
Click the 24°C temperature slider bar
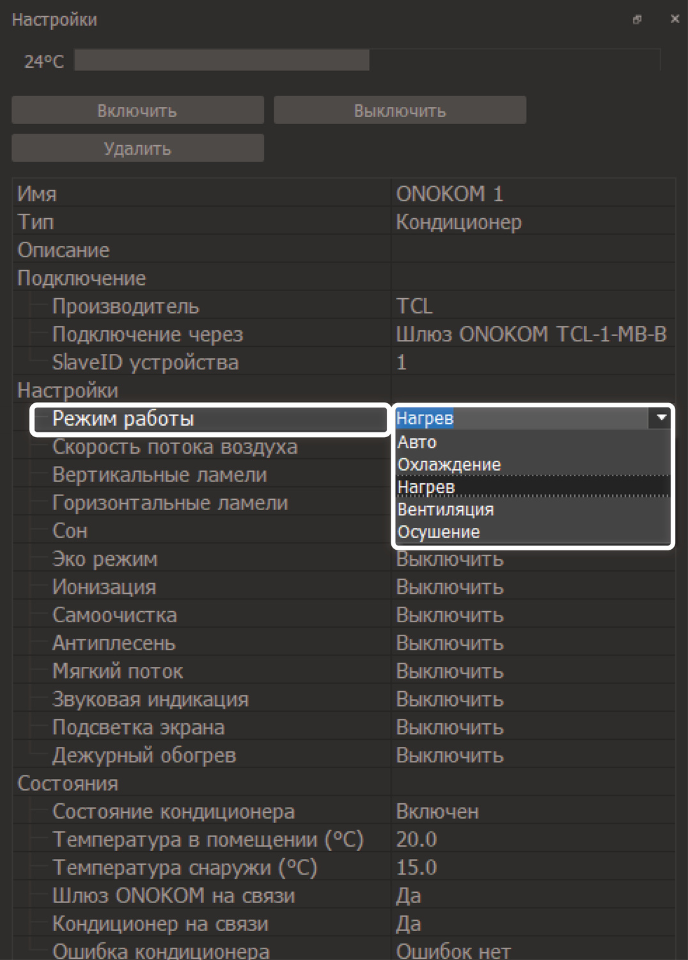[367, 61]
